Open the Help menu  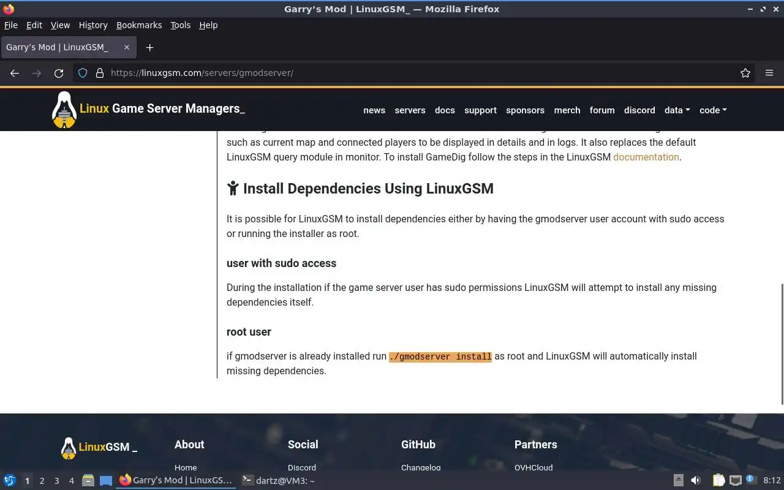(208, 25)
